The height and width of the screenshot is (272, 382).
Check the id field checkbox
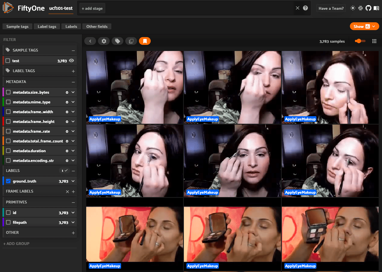click(x=8, y=213)
